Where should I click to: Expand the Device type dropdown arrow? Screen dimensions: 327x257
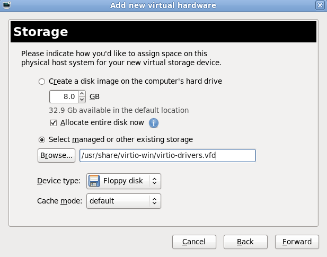coord(154,181)
